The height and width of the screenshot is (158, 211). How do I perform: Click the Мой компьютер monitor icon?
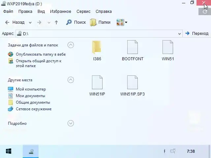(11, 89)
